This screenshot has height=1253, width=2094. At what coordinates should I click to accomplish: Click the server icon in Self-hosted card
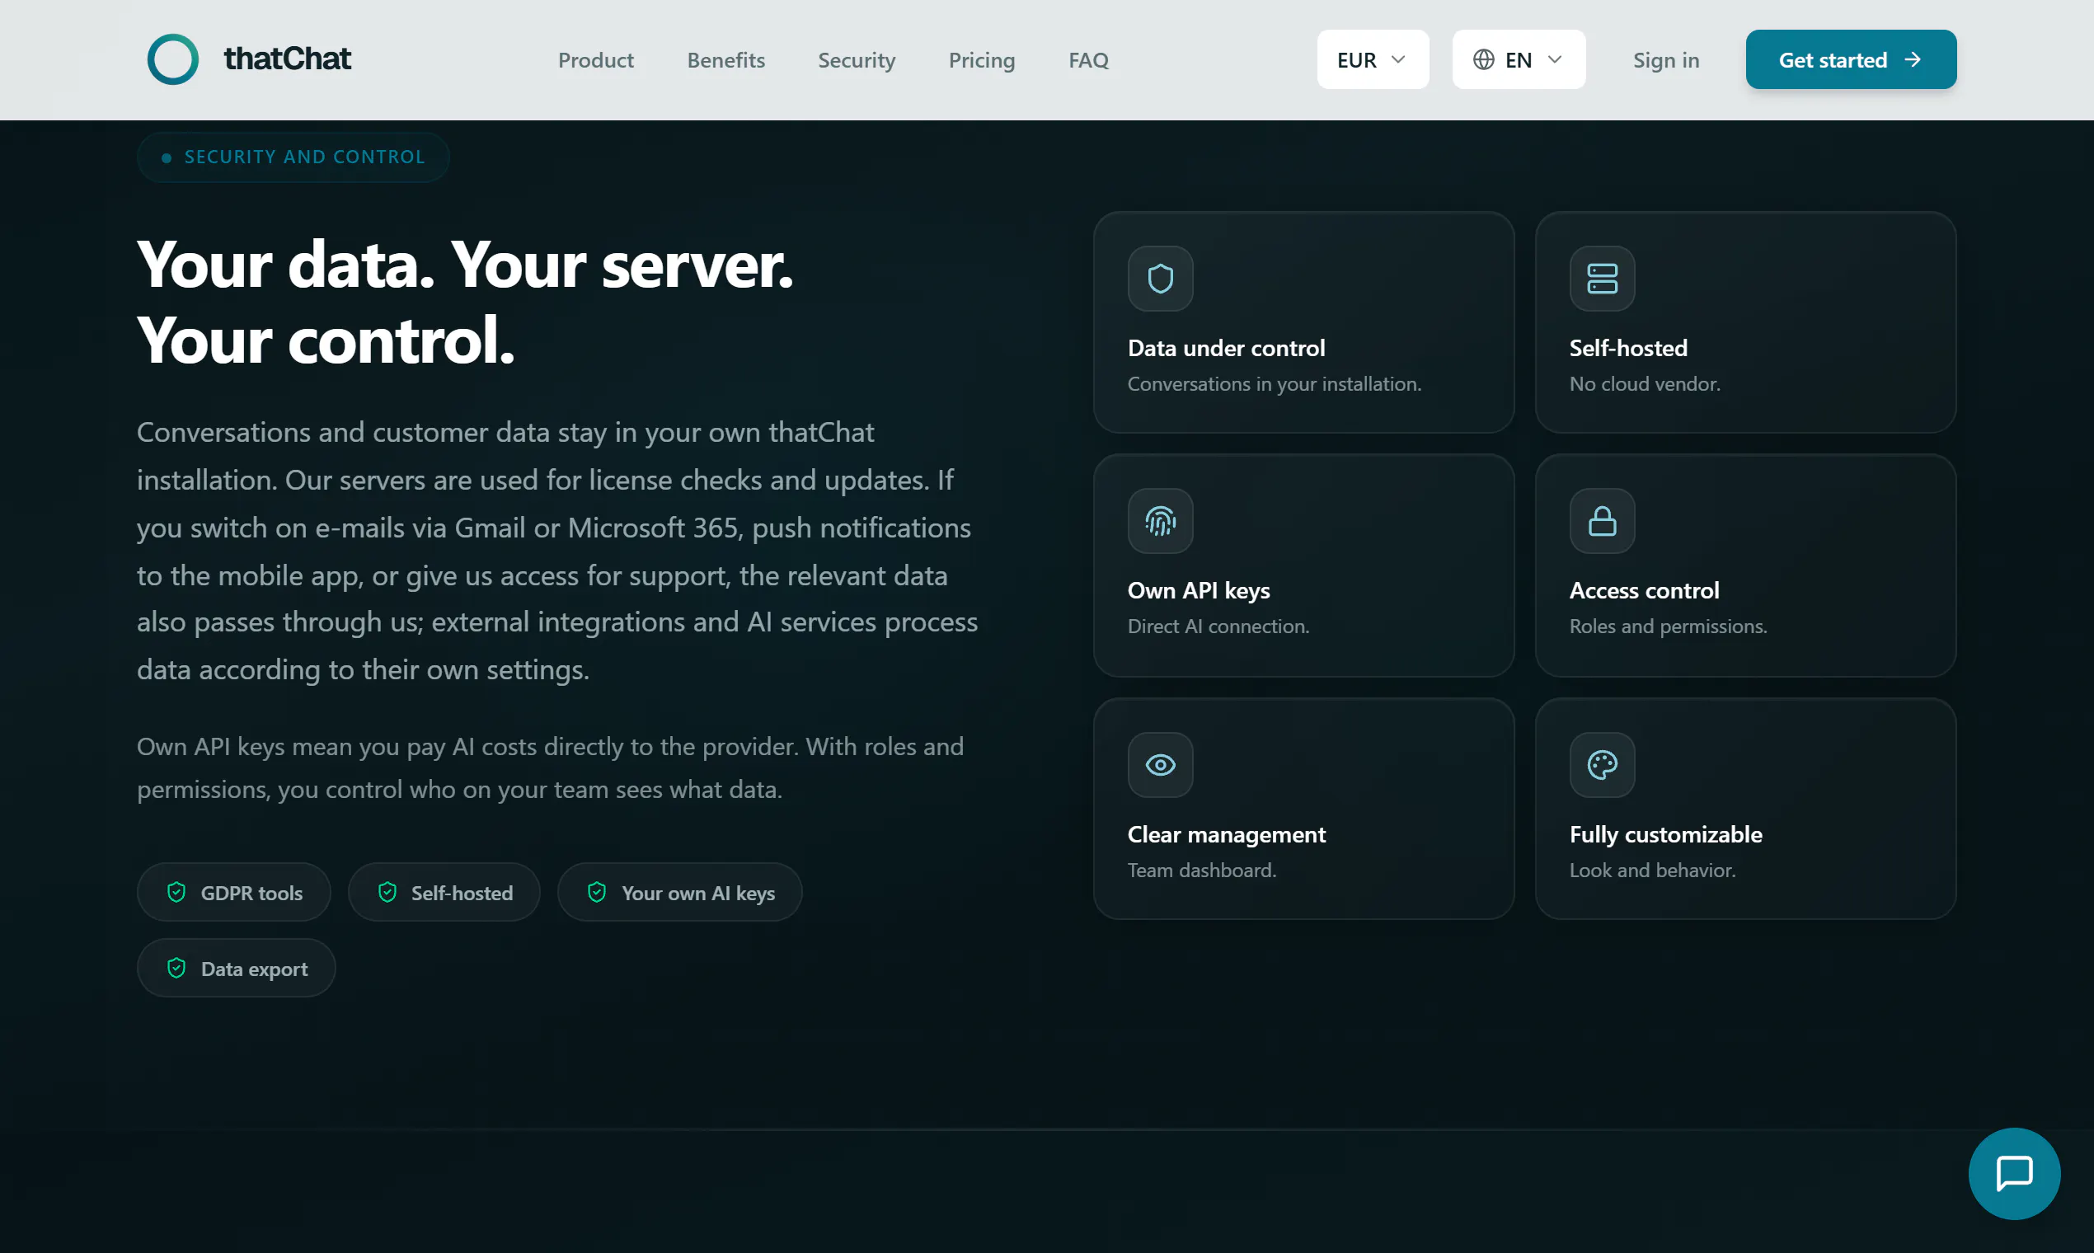[1602, 279]
